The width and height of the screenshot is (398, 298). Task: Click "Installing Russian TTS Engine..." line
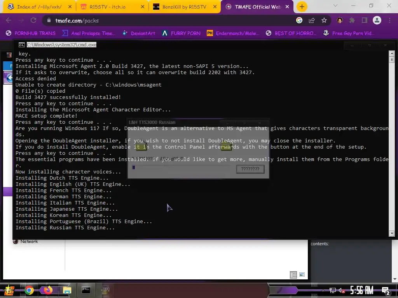pos(65,227)
